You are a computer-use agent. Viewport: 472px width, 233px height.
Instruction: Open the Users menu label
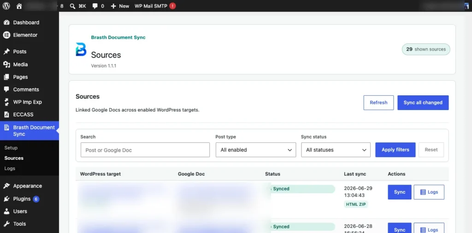[x=20, y=211]
